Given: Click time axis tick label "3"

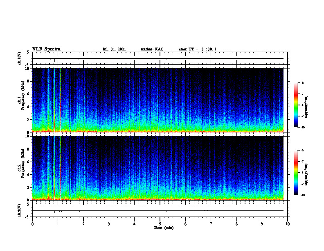Looking at the screenshot, I should [109, 224].
